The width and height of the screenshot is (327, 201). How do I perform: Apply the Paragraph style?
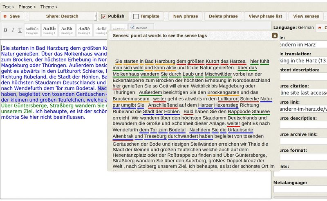click(x=32, y=30)
